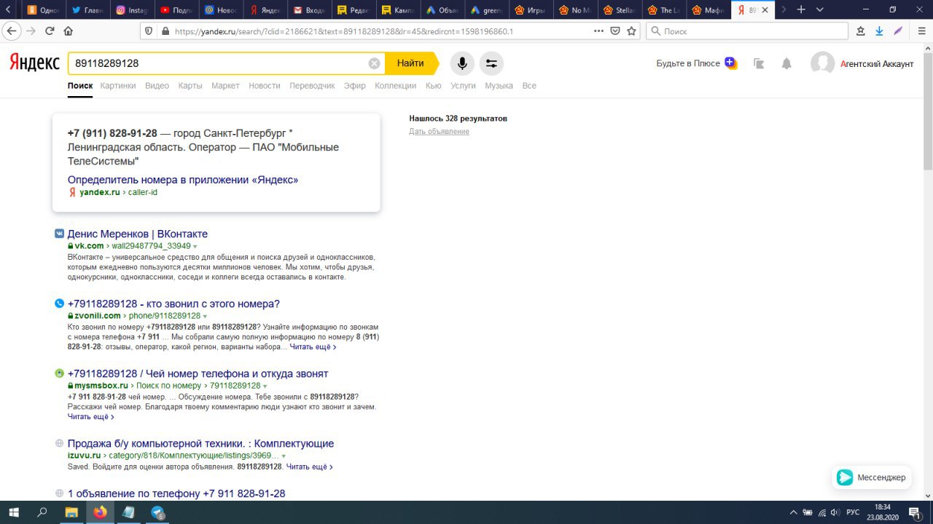The height and width of the screenshot is (524, 933).
Task: Open zvonili.com кто звонил result
Action: (x=173, y=303)
